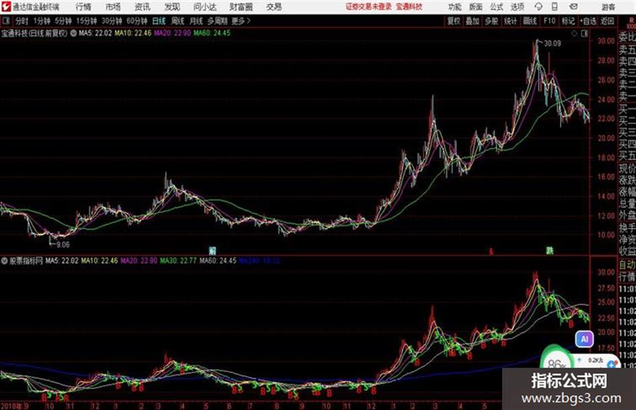Open the 问小达 menu
Viewport: 636px width, 410px height.
[x=205, y=7]
